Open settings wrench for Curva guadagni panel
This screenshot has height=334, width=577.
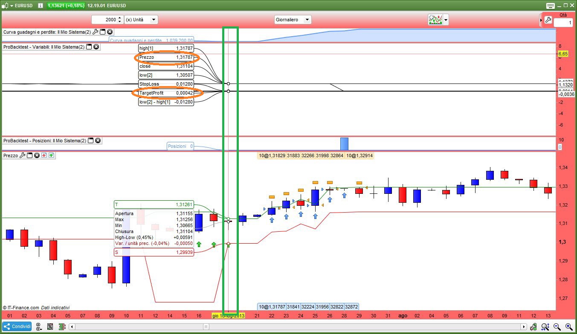point(96,32)
